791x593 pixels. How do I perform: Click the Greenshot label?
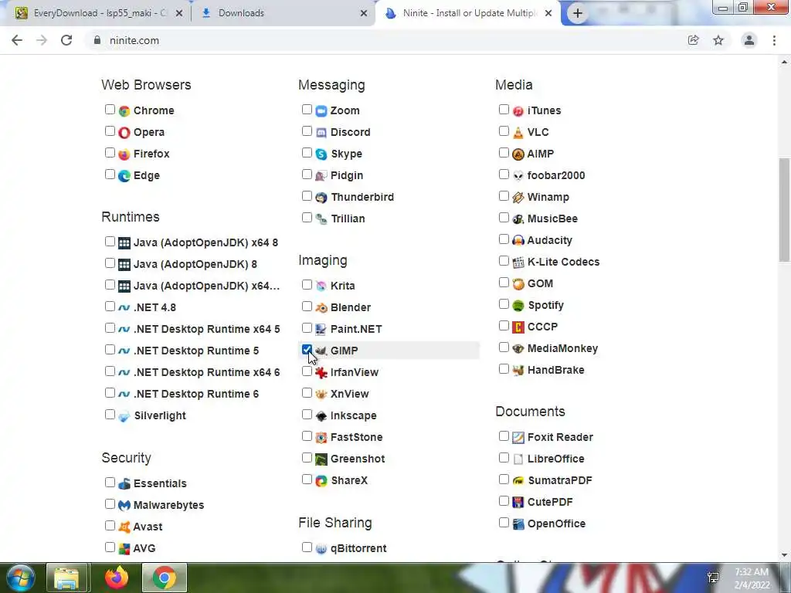[x=358, y=459]
